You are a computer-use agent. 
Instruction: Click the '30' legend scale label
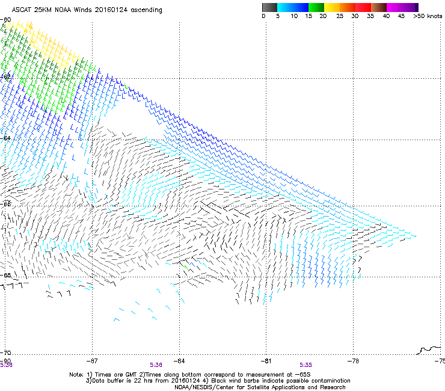pos(355,16)
